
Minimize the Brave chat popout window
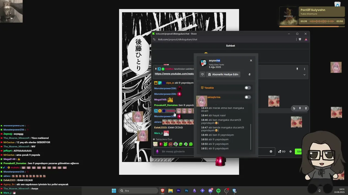289,34
